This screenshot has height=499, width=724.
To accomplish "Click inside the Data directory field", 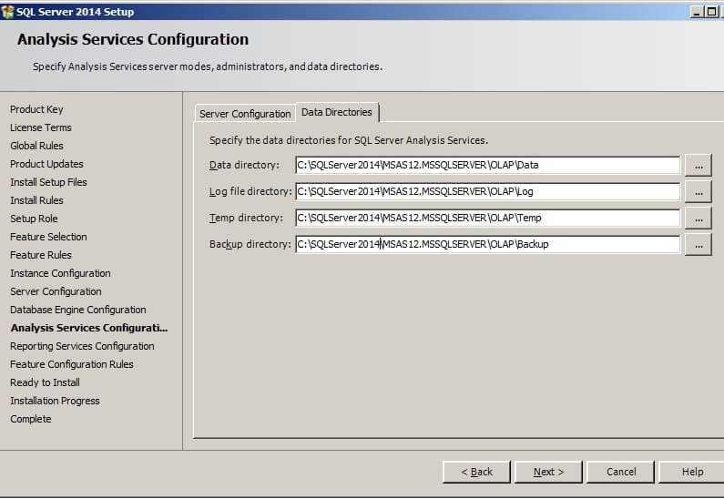I will 487,166.
